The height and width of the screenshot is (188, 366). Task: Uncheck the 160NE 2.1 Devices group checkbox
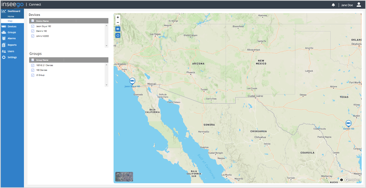click(x=33, y=65)
